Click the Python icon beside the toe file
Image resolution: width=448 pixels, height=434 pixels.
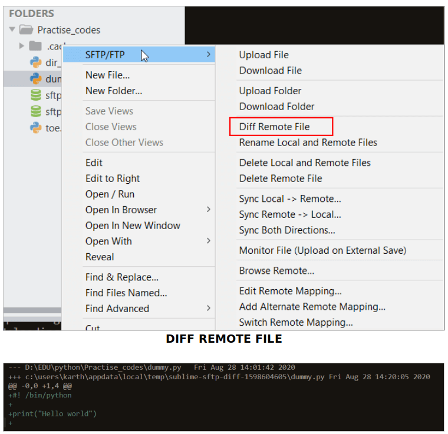click(35, 127)
